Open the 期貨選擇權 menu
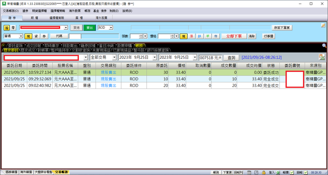This screenshot has width=328, height=175. [40, 11]
